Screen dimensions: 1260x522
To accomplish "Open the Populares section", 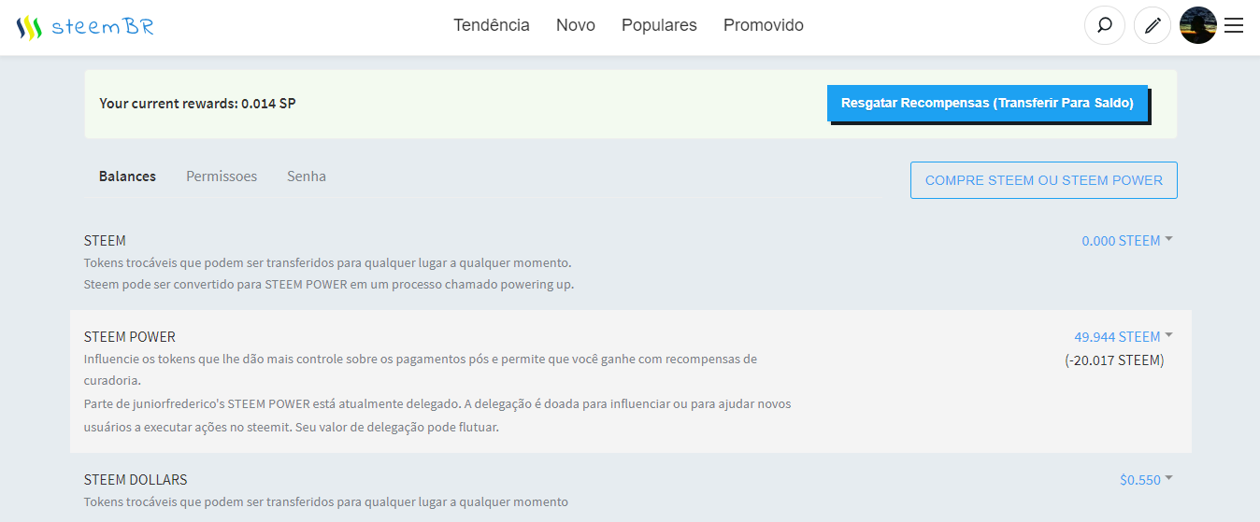I will click(x=659, y=25).
